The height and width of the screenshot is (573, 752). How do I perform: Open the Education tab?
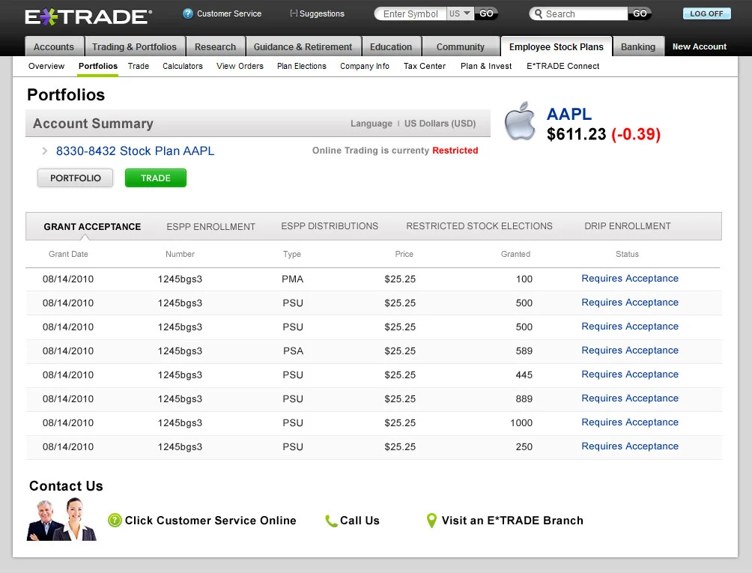click(391, 46)
